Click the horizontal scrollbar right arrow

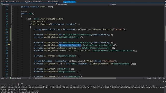pos(144,78)
